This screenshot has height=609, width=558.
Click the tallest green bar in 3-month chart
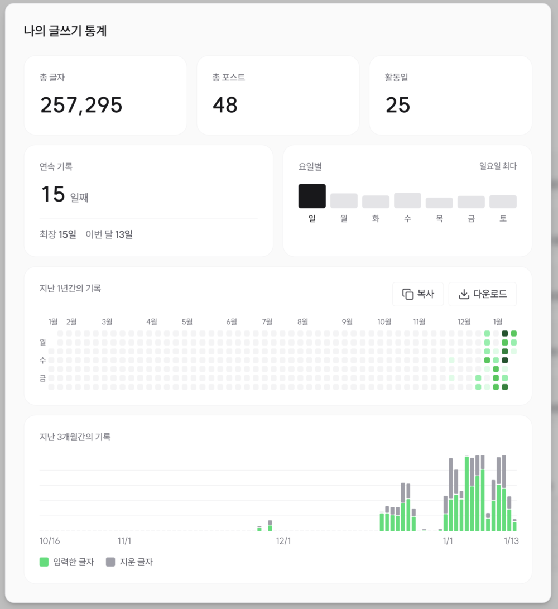click(467, 494)
